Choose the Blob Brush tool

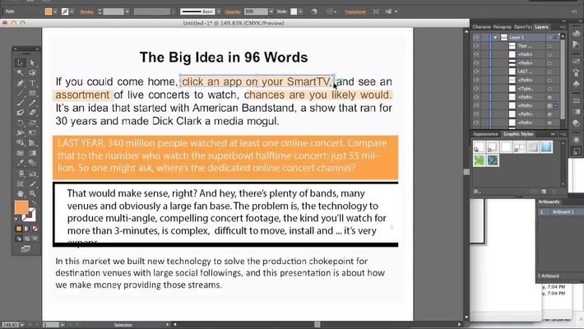click(20, 112)
